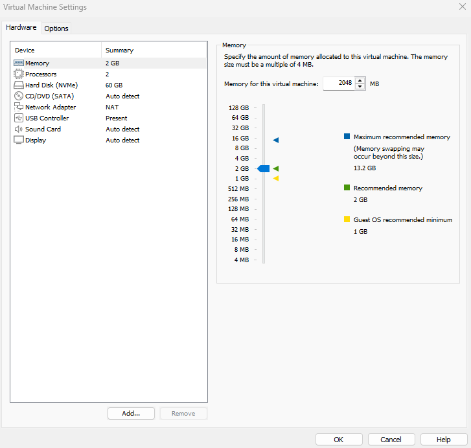Click the Hard Disk (NVMe) icon
This screenshot has height=448, width=471.
pyautogui.click(x=19, y=85)
